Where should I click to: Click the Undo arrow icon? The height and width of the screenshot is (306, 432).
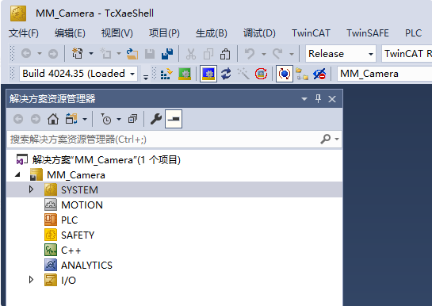250,53
